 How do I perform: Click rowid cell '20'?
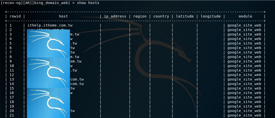point(12,111)
